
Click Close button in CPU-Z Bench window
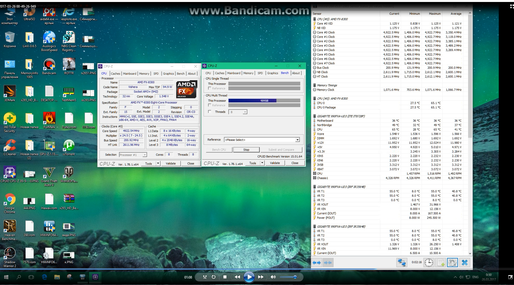[295, 163]
